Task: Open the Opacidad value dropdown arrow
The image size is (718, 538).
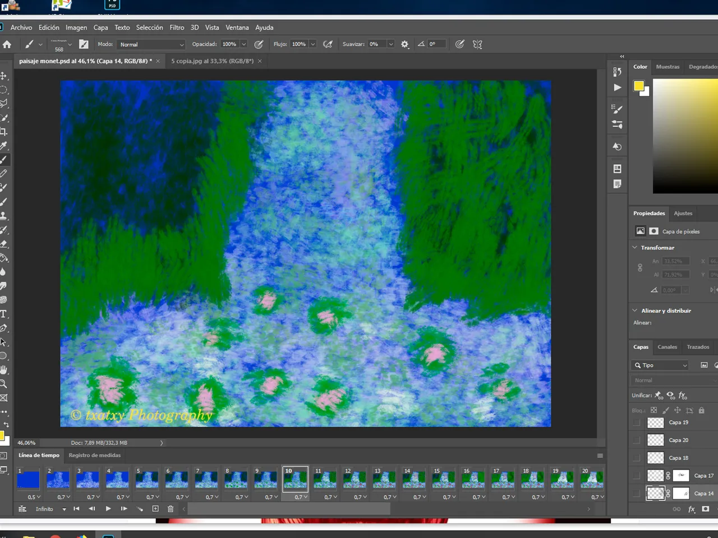Action: (244, 44)
